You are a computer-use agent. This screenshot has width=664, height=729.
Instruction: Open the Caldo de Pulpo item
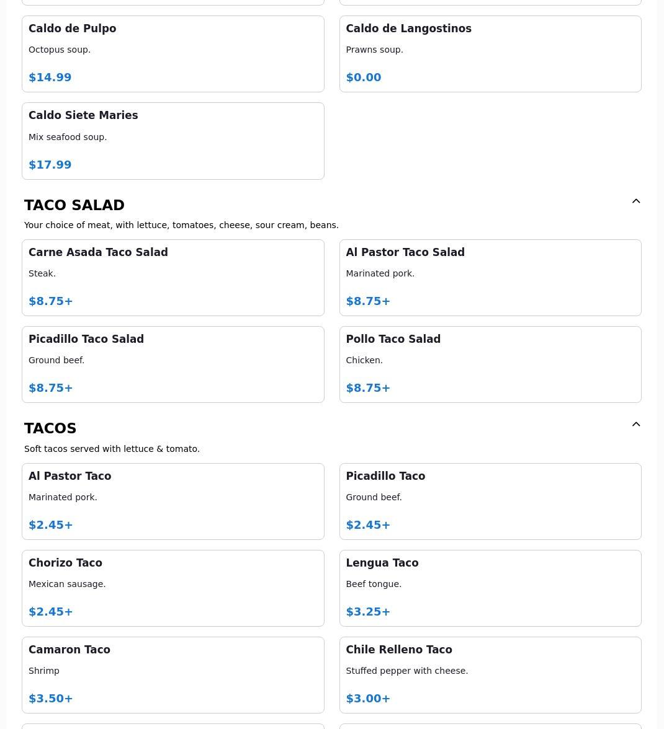click(173, 54)
